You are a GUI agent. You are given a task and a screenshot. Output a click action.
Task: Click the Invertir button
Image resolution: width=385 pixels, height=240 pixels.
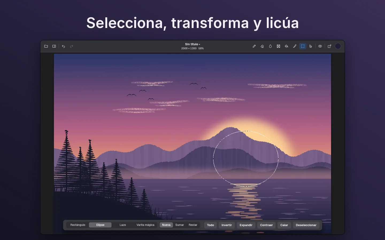[x=227, y=225]
